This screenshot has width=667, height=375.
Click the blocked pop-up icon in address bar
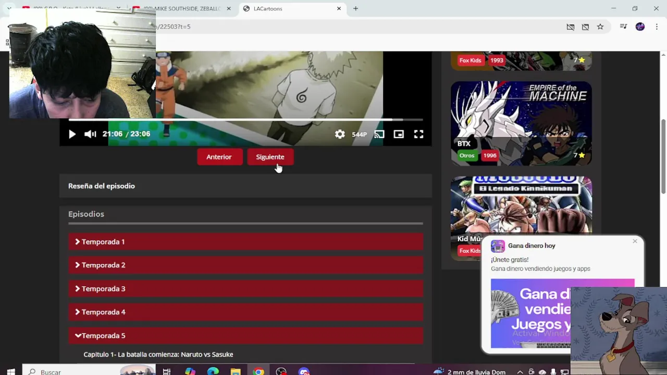(585, 27)
